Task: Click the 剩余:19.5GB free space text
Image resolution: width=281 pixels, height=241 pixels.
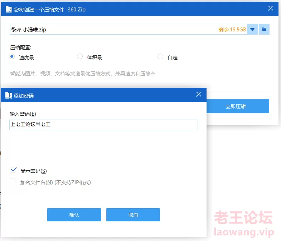Action: [x=232, y=30]
